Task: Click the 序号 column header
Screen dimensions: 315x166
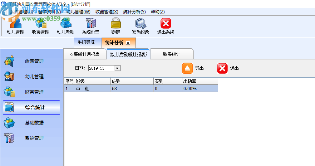Action: pos(69,81)
